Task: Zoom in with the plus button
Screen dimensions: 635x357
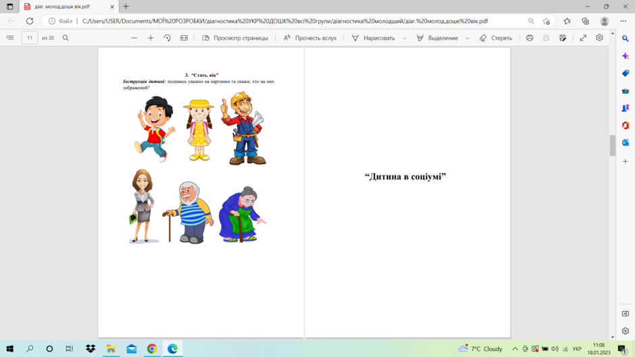Action: (151, 38)
